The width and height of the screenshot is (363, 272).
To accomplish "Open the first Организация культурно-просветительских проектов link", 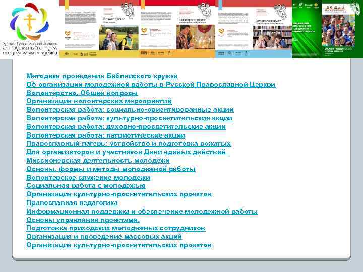I will pos(119,194).
